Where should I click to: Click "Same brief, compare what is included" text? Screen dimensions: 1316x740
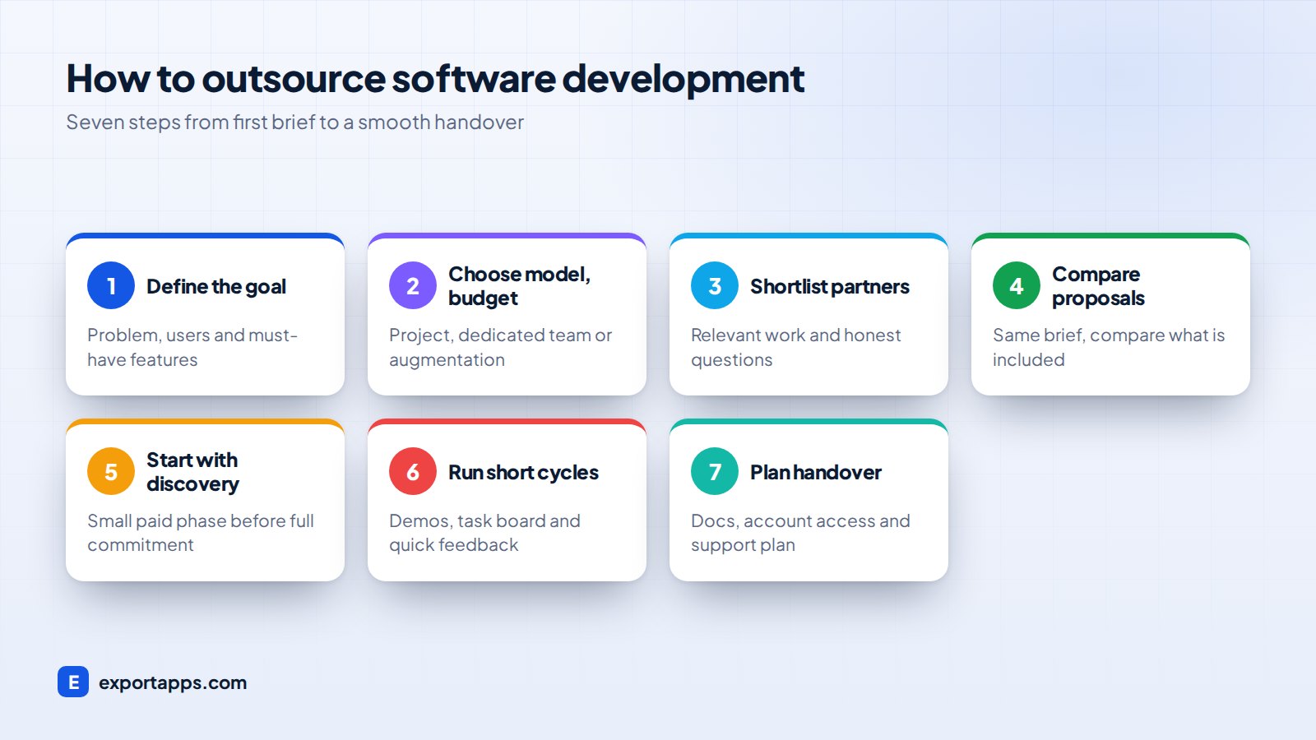point(1109,347)
